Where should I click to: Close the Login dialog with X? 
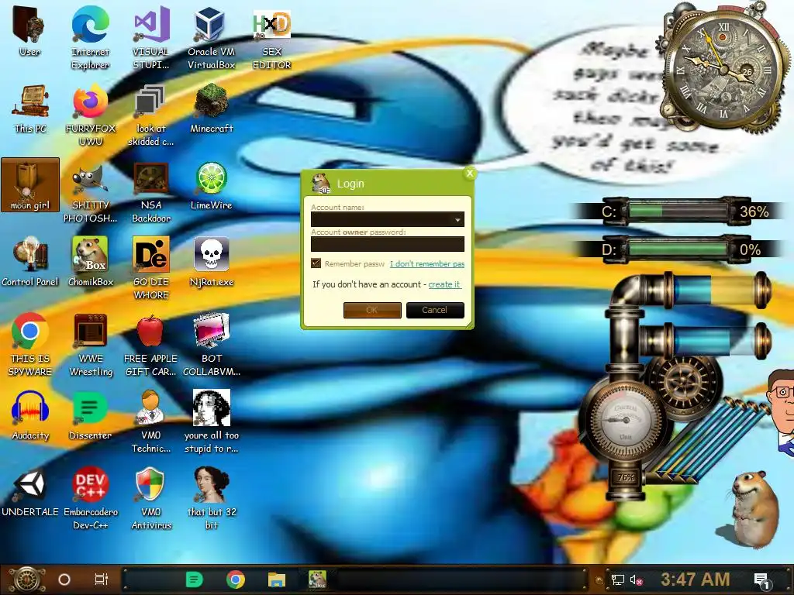click(469, 173)
